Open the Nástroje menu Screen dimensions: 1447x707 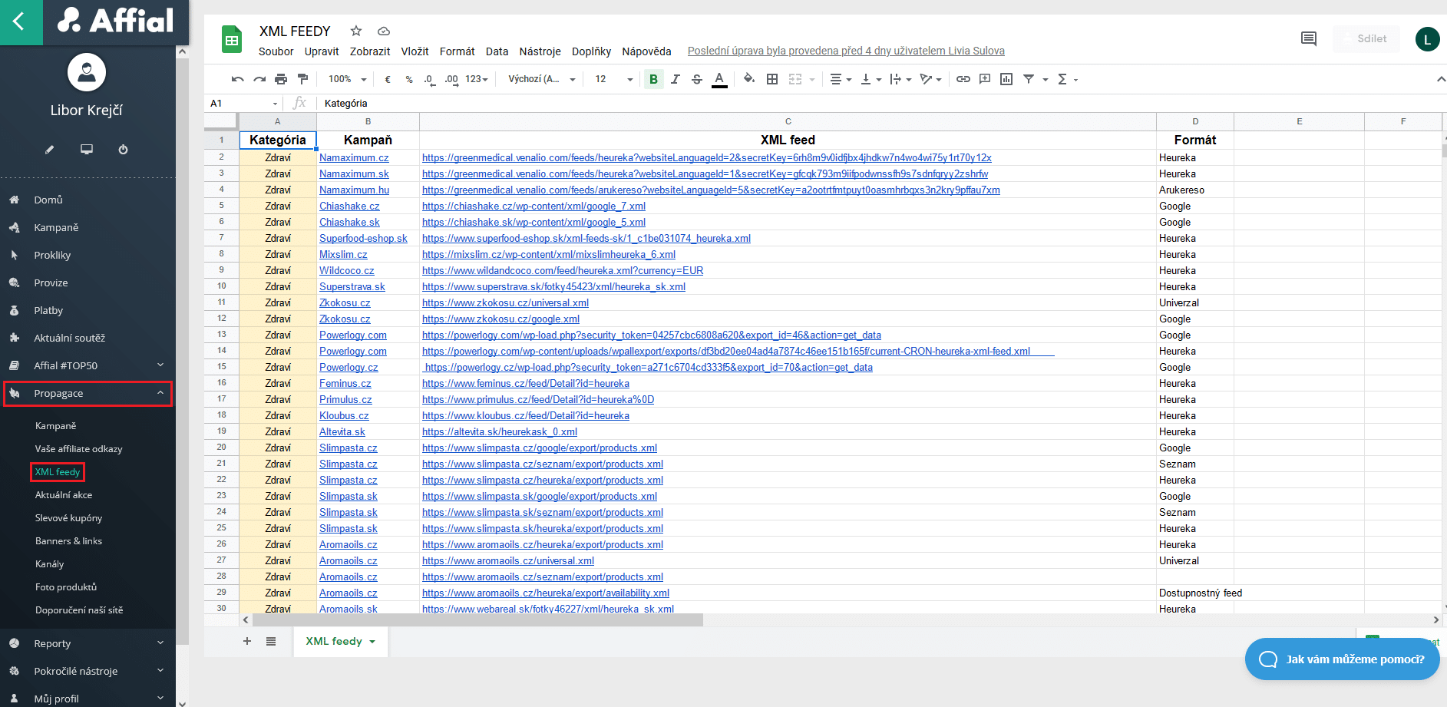[540, 51]
